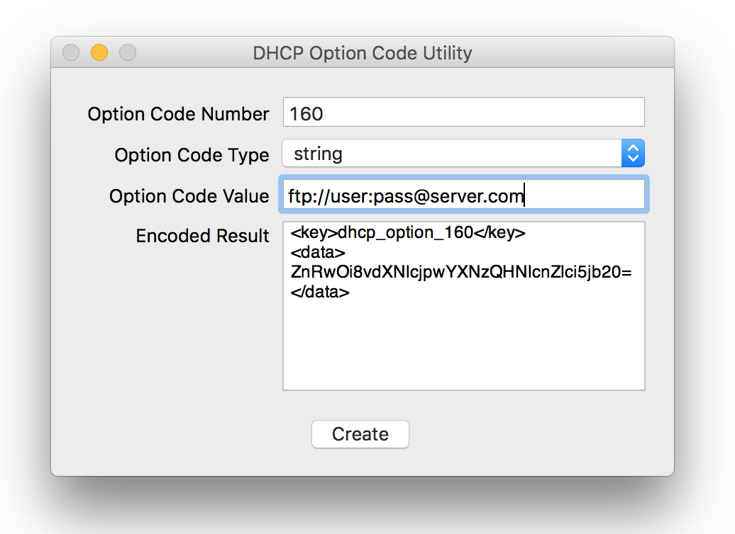
Task: Click the Option Code Number input field
Action: [x=463, y=113]
